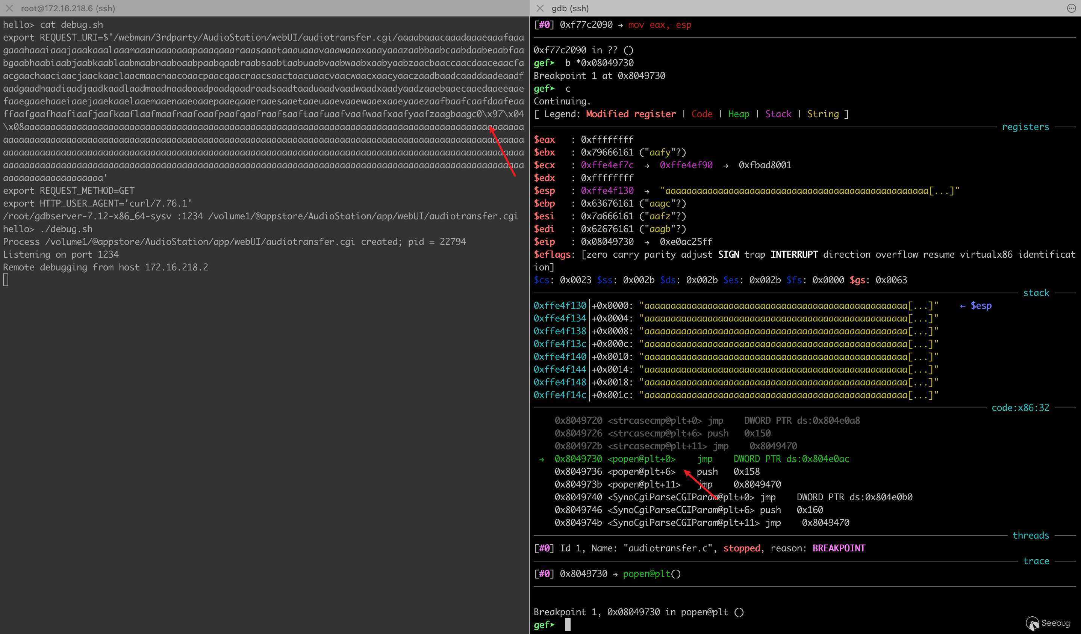Click the stack section header label
Image resolution: width=1081 pixels, height=634 pixels.
pos(1036,293)
